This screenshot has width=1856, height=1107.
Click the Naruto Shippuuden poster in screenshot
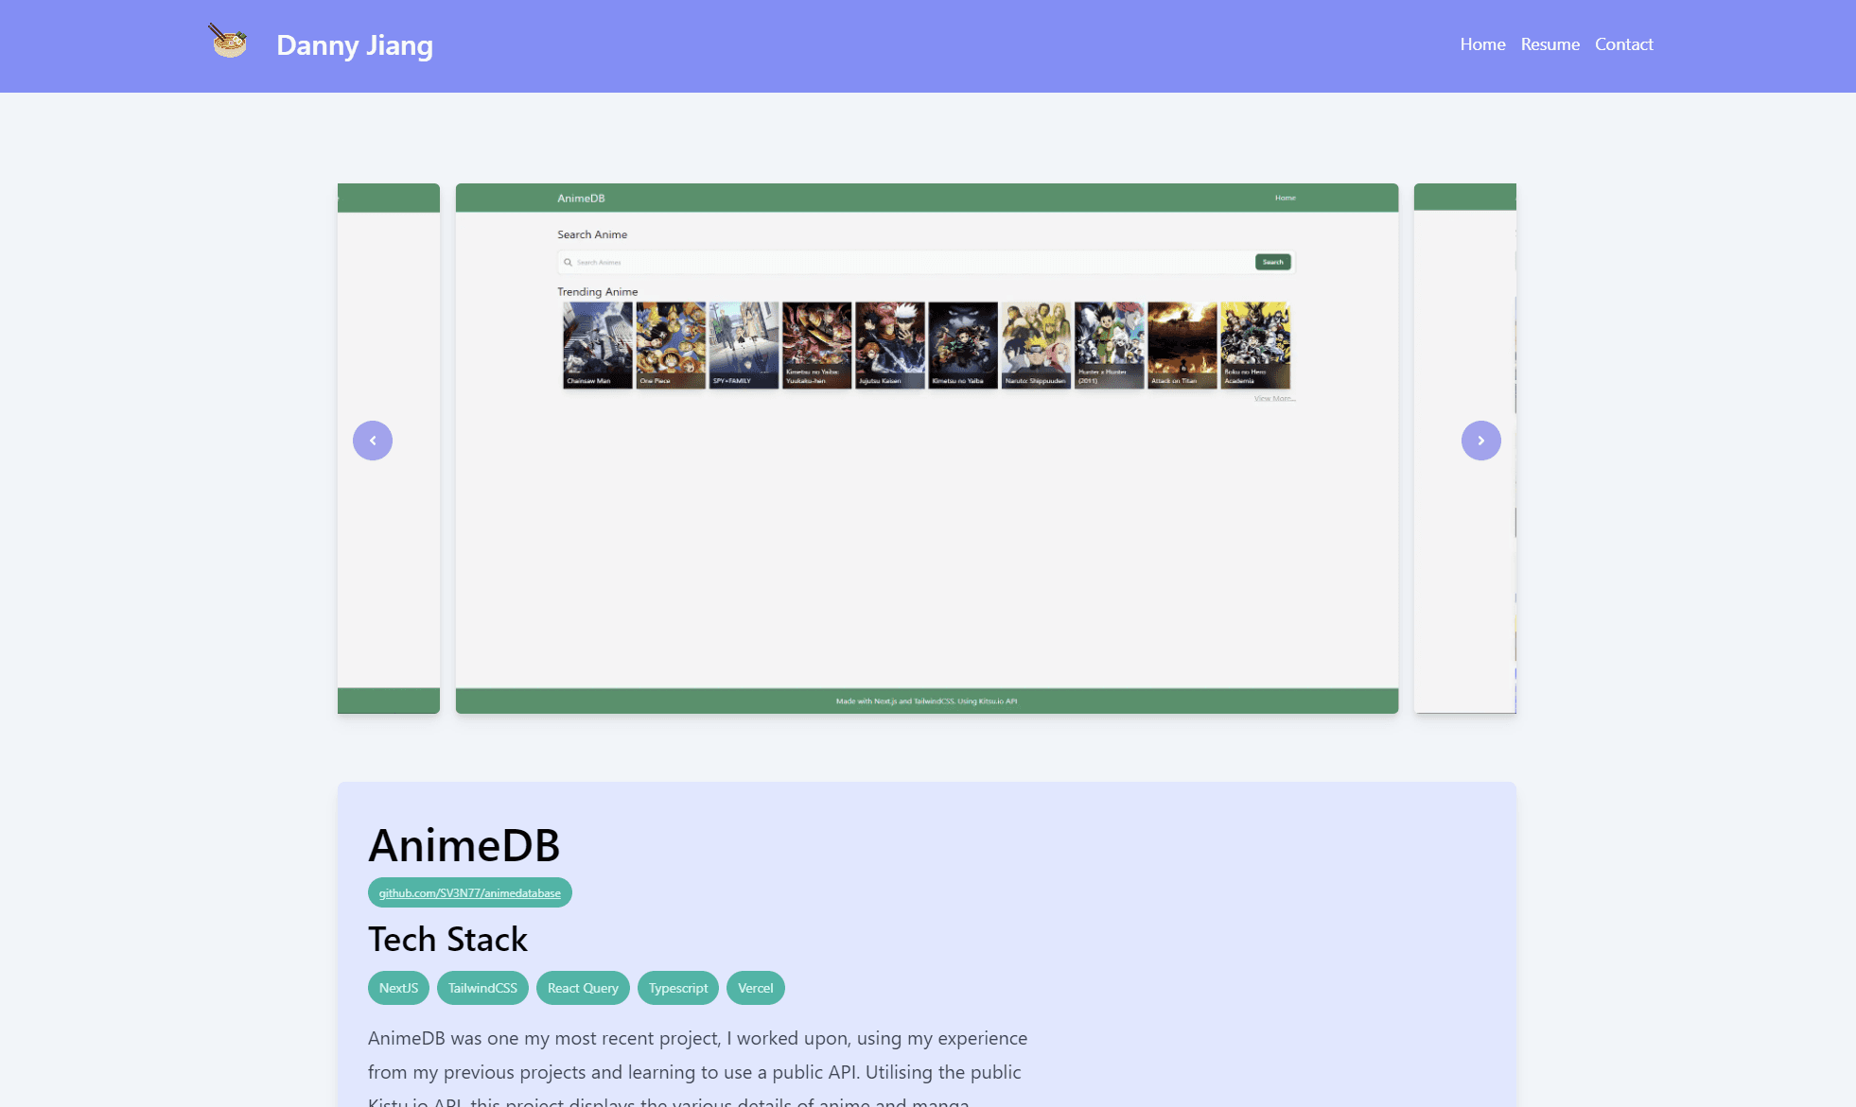1036,345
